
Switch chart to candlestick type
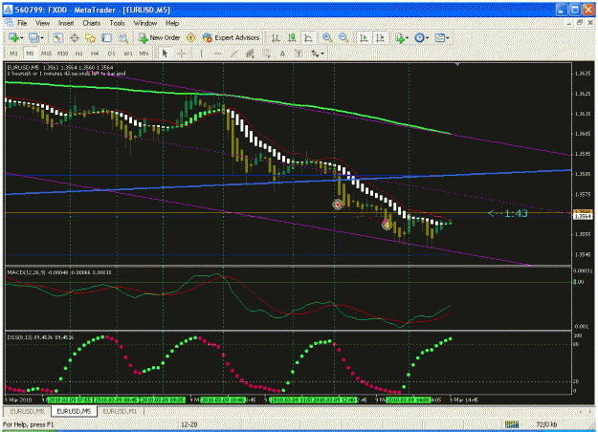[292, 37]
